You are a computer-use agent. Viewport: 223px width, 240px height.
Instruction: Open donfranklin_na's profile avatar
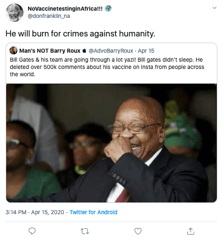pyautogui.click(x=15, y=13)
